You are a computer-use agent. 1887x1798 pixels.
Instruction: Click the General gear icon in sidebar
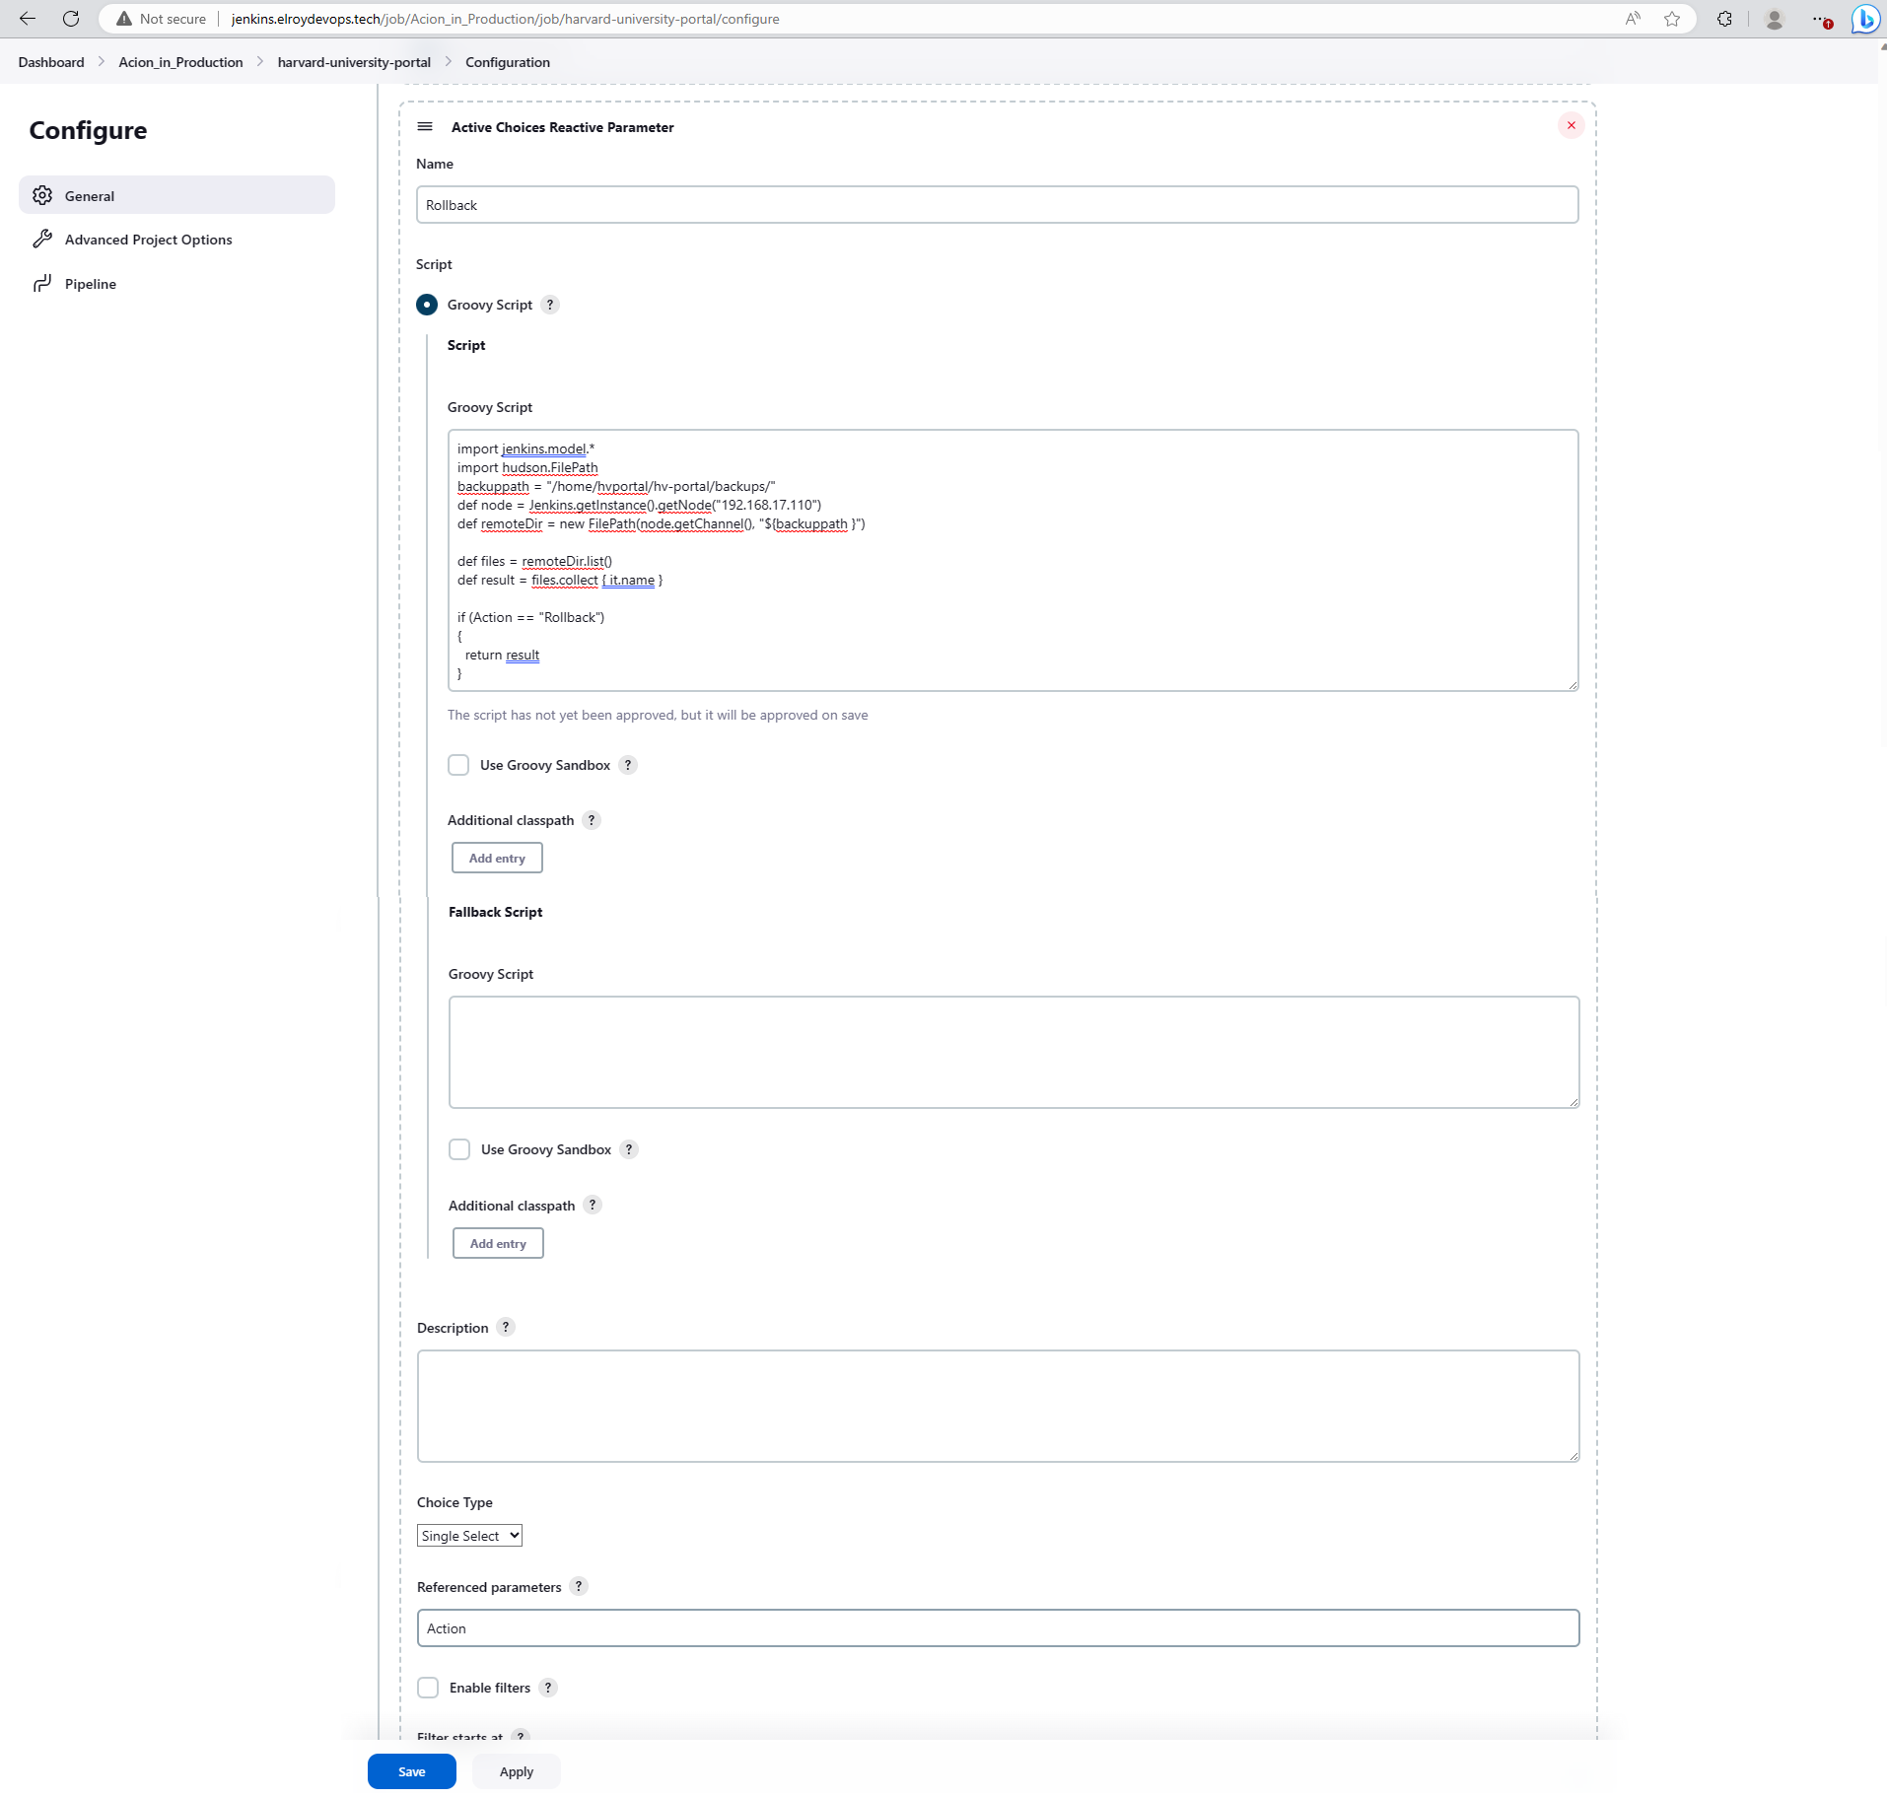pyautogui.click(x=42, y=195)
